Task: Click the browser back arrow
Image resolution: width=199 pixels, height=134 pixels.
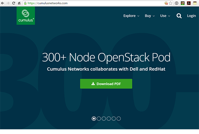Action: tap(3, 3)
